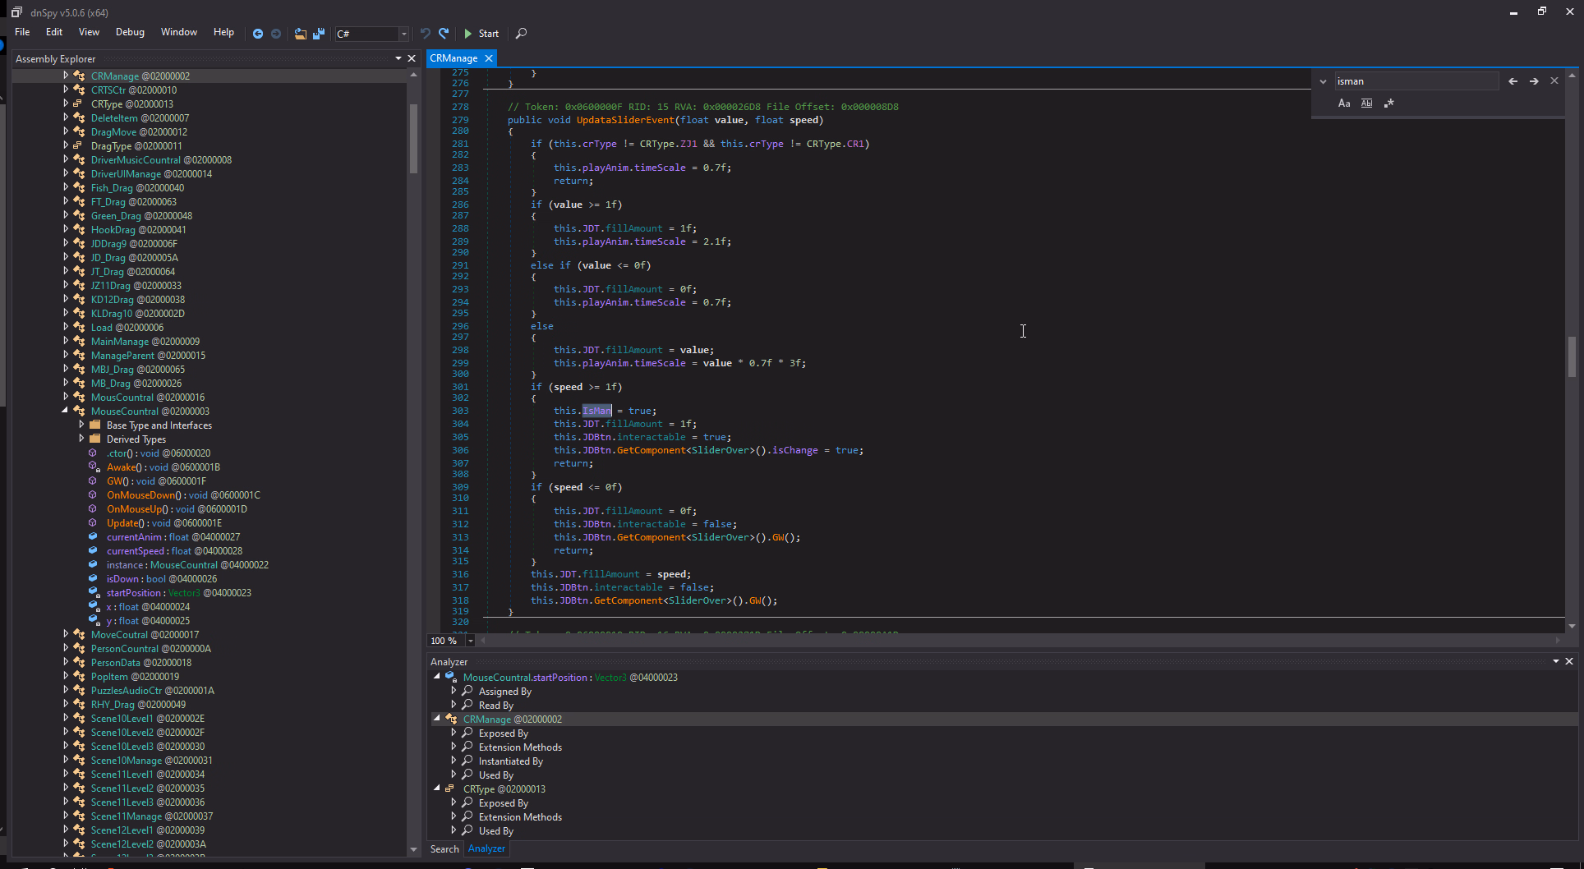
Task: Select the instance : MouseCountral field
Action: [187, 565]
